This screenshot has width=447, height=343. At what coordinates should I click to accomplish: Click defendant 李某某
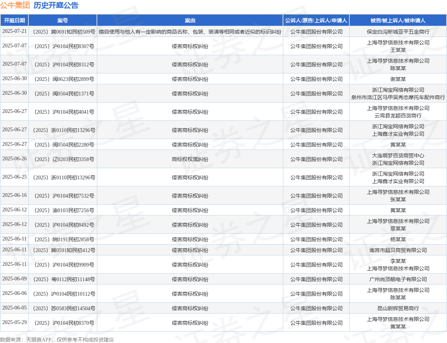click(x=398, y=261)
